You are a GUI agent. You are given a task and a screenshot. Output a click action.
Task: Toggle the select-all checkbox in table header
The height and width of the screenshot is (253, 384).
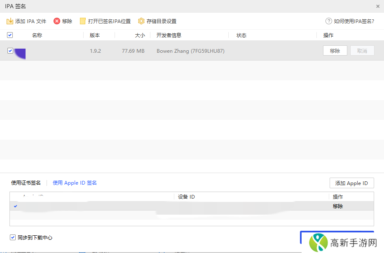[x=9, y=35]
